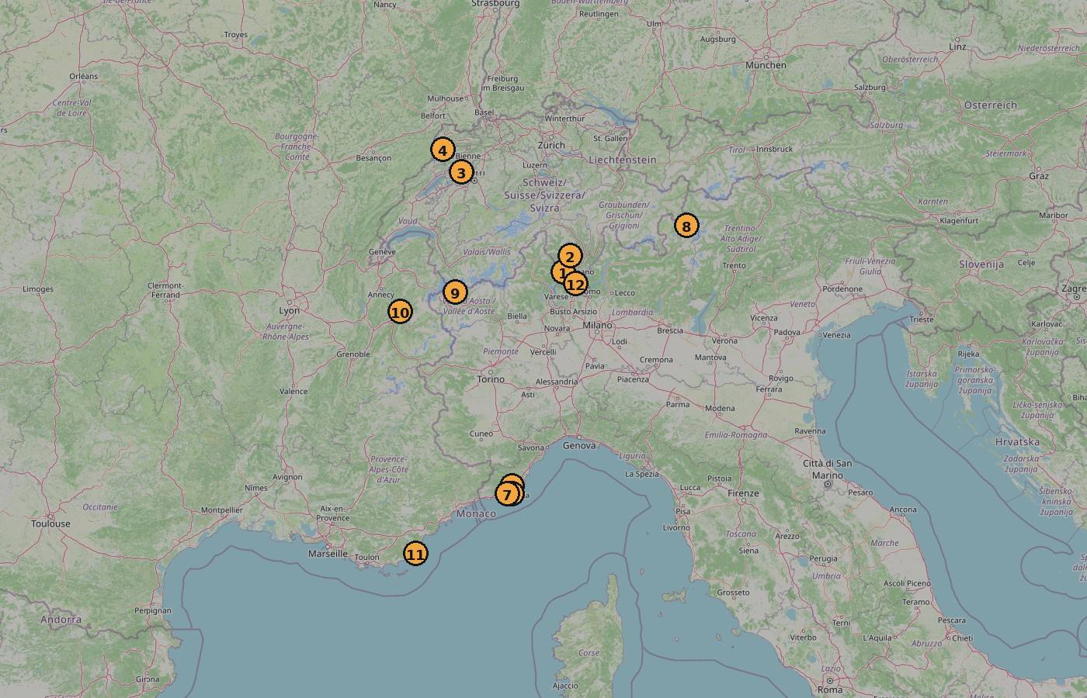Screen dimensions: 1087x698
Task: Open map marker number 4
Action: click(442, 150)
